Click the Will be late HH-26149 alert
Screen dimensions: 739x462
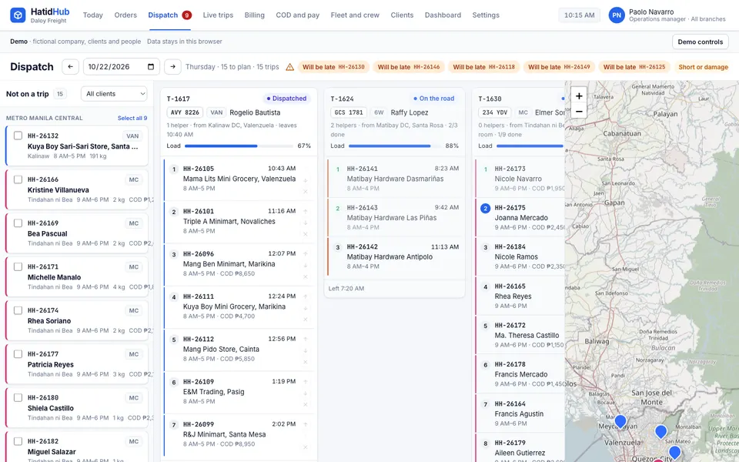point(559,67)
